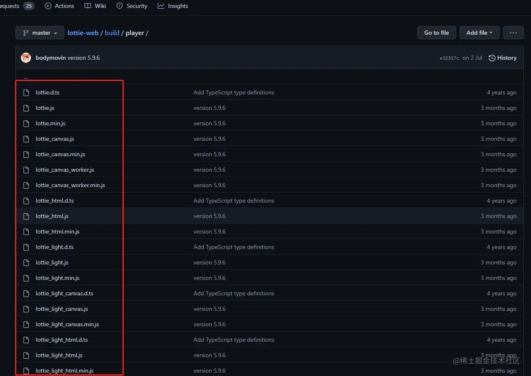Image resolution: width=531 pixels, height=376 pixels.
Task: Open the lottie_light_canvas.d.ts file
Action: [x=64, y=293]
